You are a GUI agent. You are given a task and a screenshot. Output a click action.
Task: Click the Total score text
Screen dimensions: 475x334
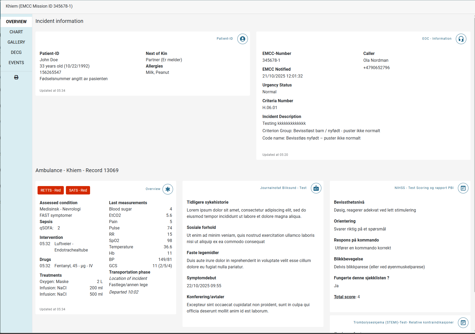coord(345,297)
